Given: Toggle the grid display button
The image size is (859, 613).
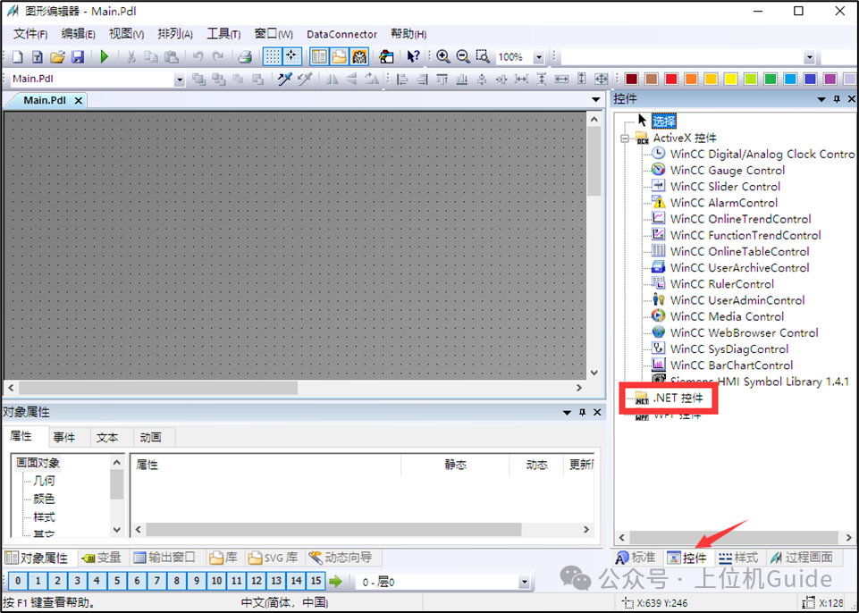Looking at the screenshot, I should (x=273, y=56).
